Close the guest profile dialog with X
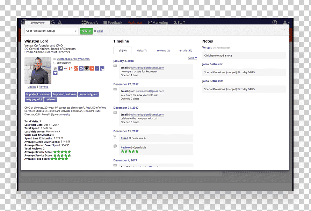 coord(285,29)
